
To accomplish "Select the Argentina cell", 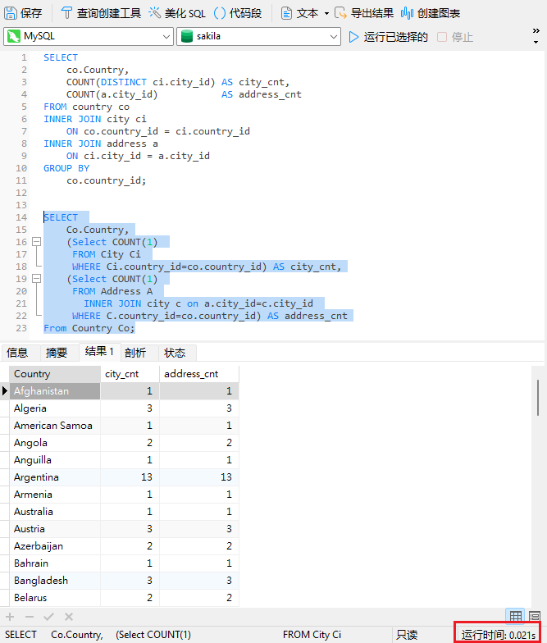I will click(55, 477).
